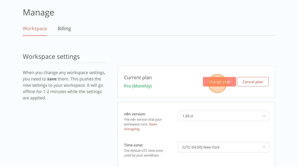
Task: Click the Change plan button
Action: [x=219, y=82]
